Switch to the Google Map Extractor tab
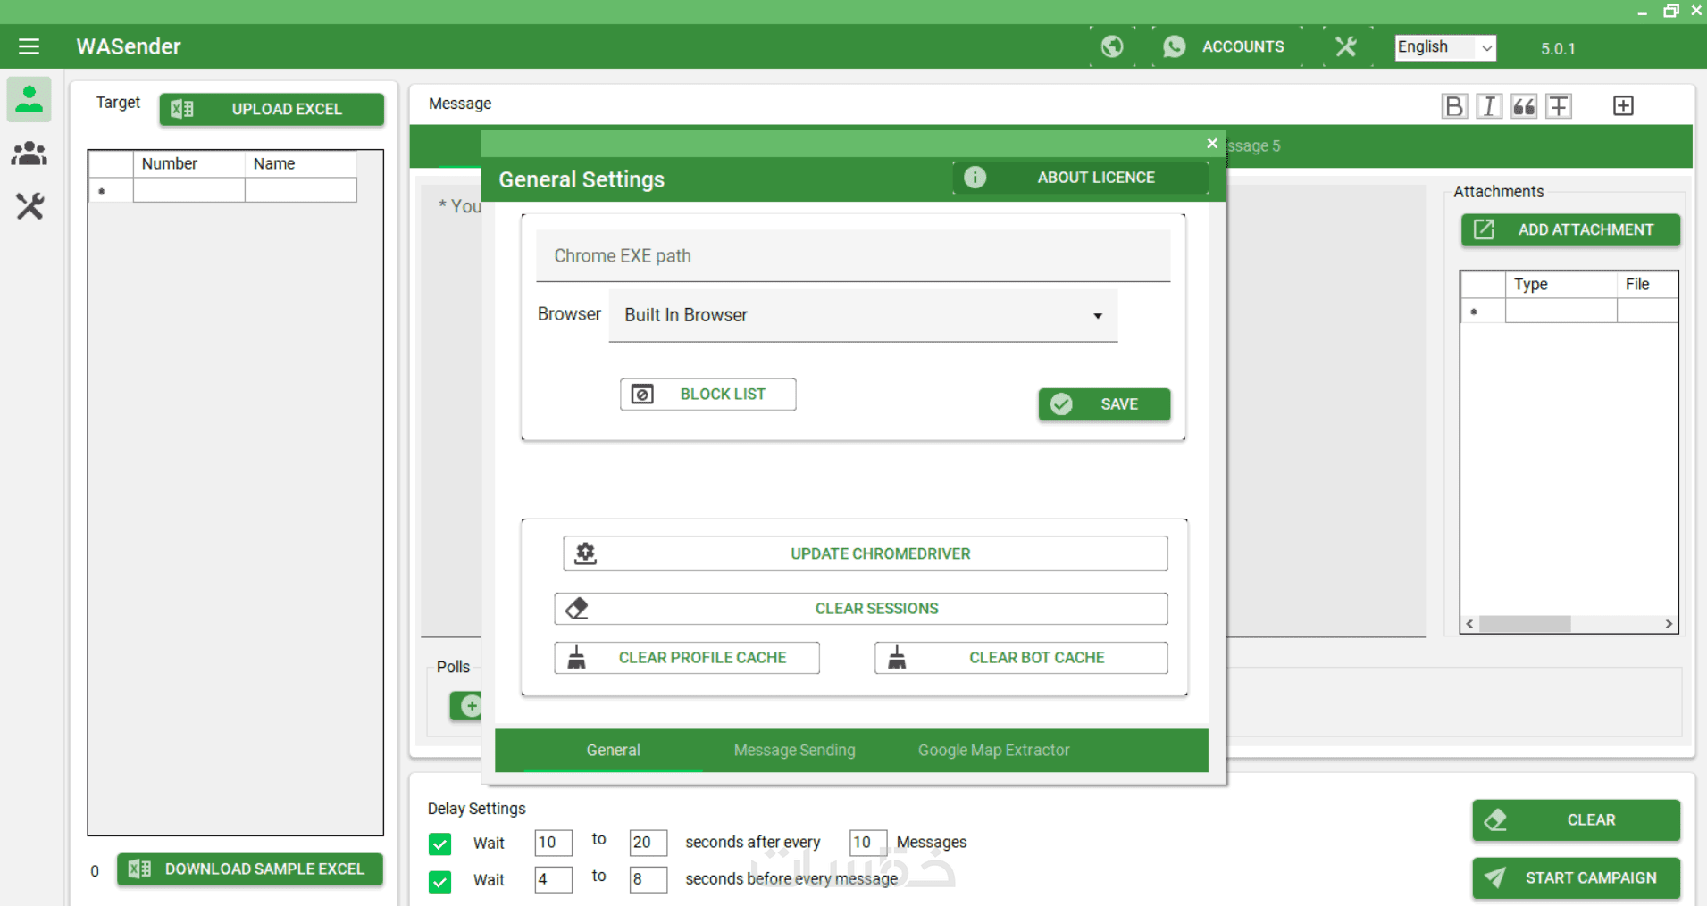 click(993, 751)
